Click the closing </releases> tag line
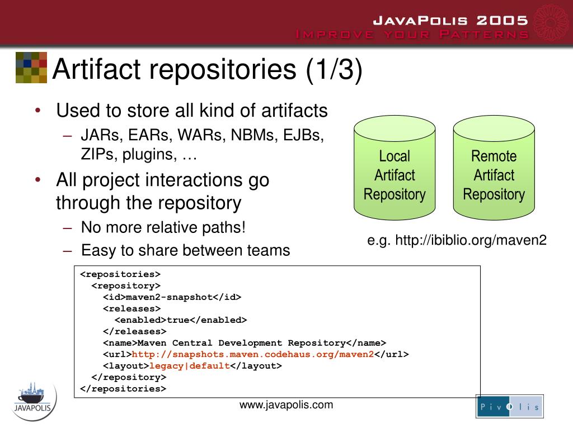Screen dimensions: 573x429 click(135, 331)
